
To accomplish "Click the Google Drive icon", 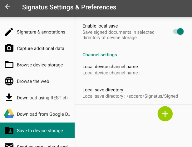I will click(9, 114).
